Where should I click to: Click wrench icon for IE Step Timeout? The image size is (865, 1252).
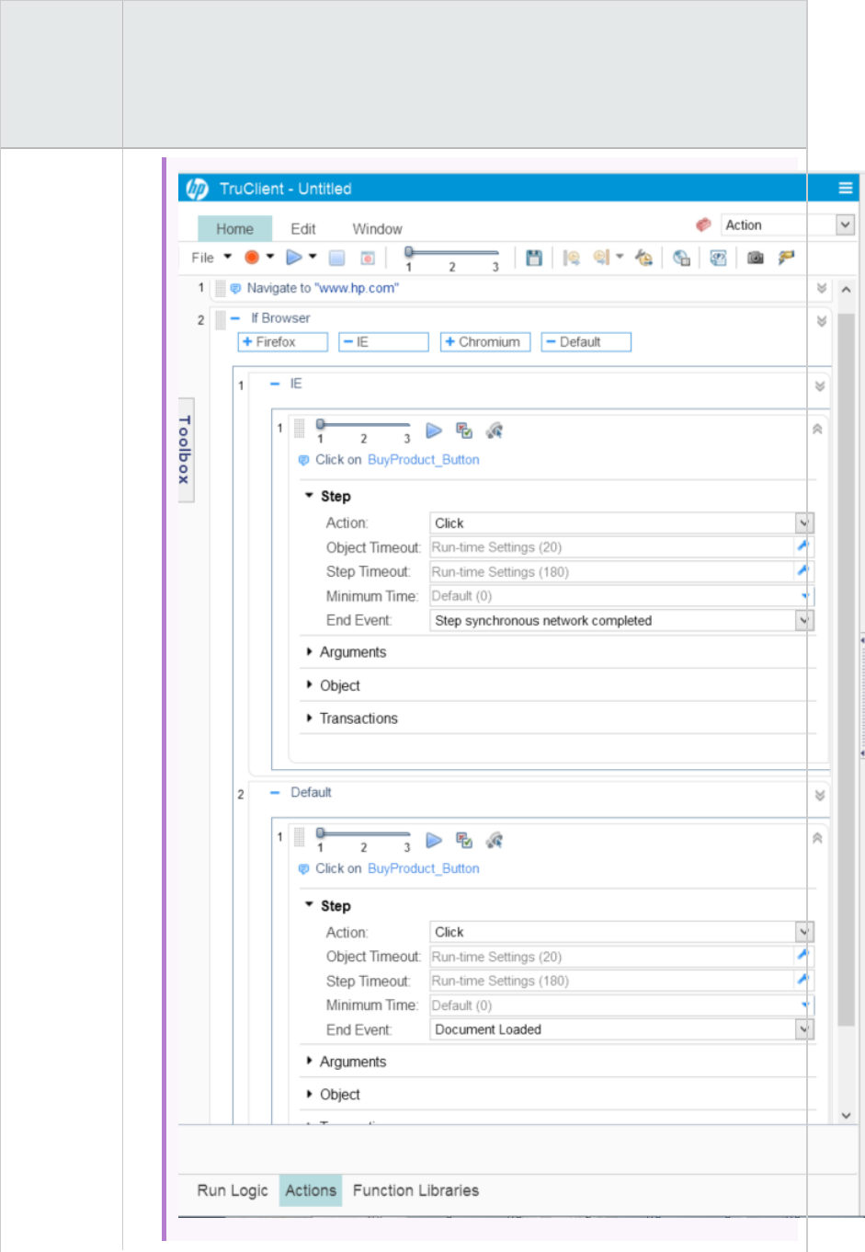point(802,571)
